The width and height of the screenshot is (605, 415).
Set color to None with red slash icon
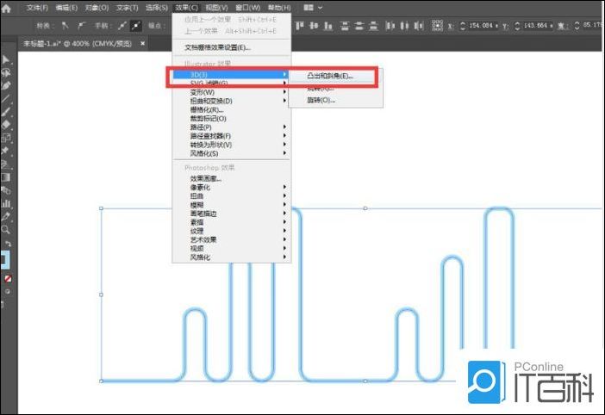click(8, 279)
